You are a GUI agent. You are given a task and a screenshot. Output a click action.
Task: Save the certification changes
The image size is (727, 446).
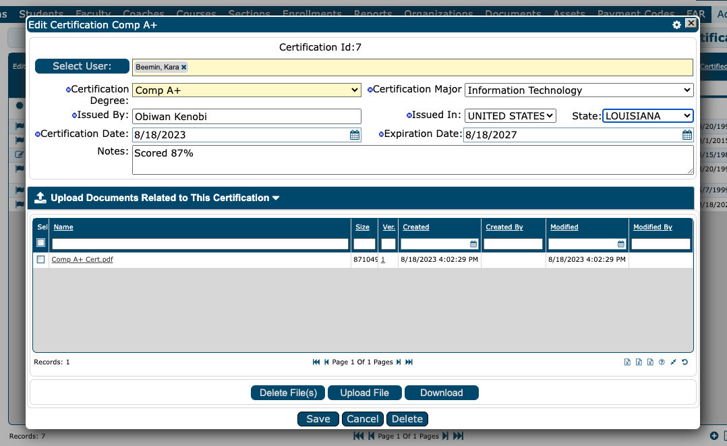318,418
